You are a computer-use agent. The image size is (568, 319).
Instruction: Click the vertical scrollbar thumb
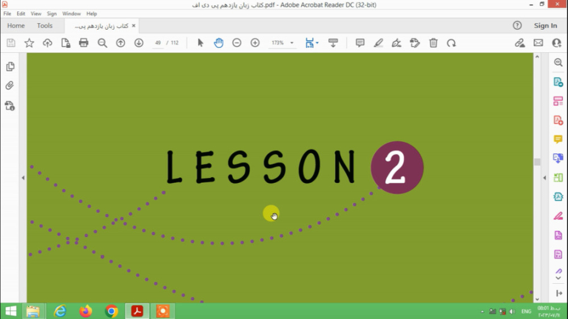click(x=537, y=162)
